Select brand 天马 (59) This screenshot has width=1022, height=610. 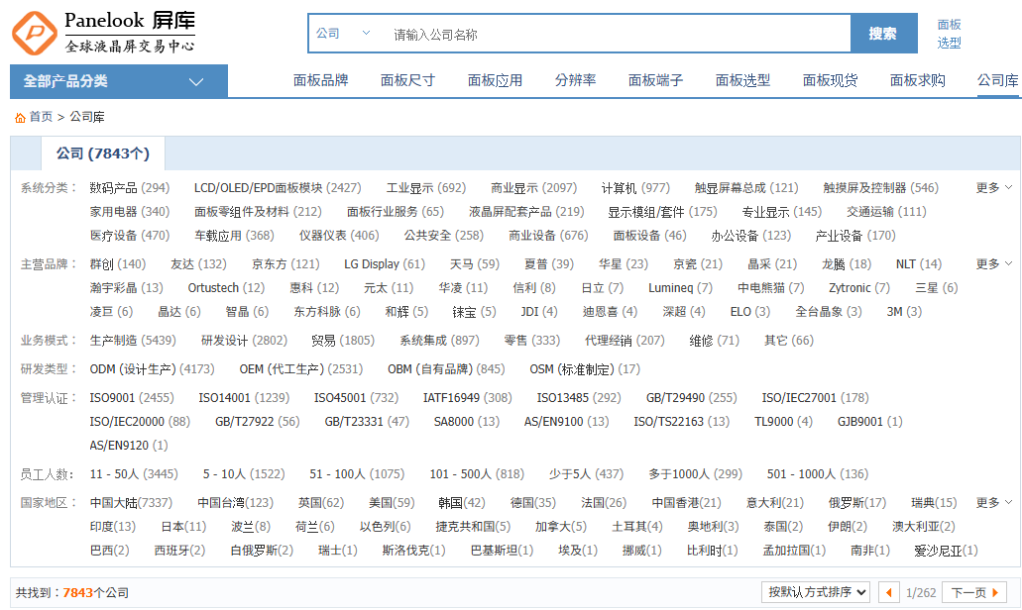[475, 264]
